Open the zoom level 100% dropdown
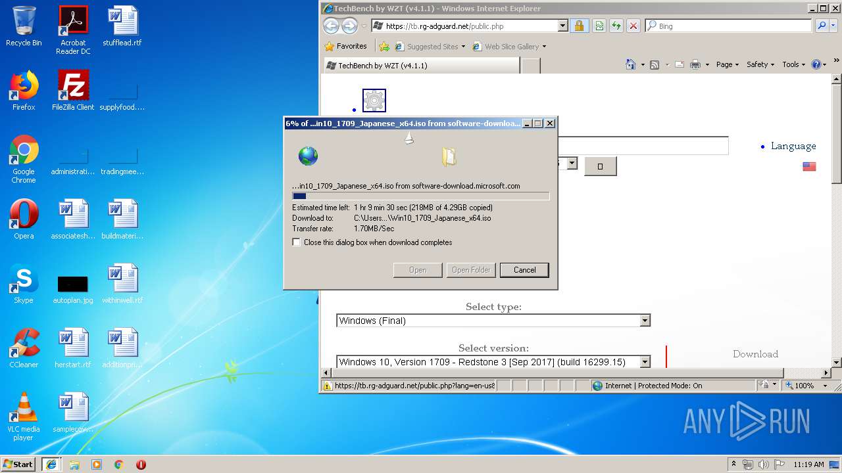Image resolution: width=842 pixels, height=473 pixels. [x=825, y=386]
